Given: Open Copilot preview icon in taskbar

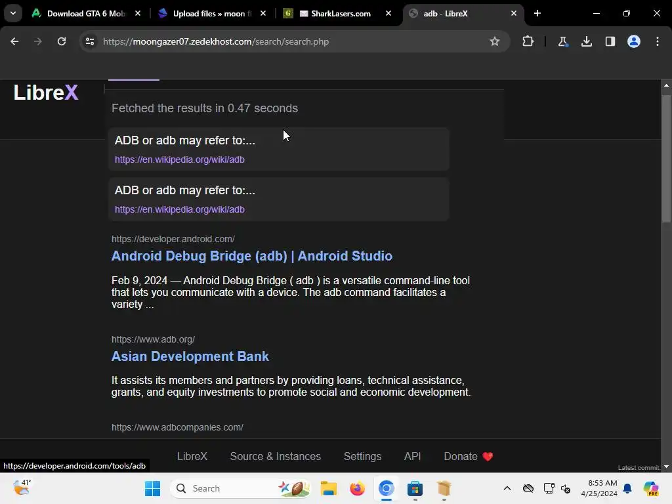Looking at the screenshot, I should [x=650, y=488].
